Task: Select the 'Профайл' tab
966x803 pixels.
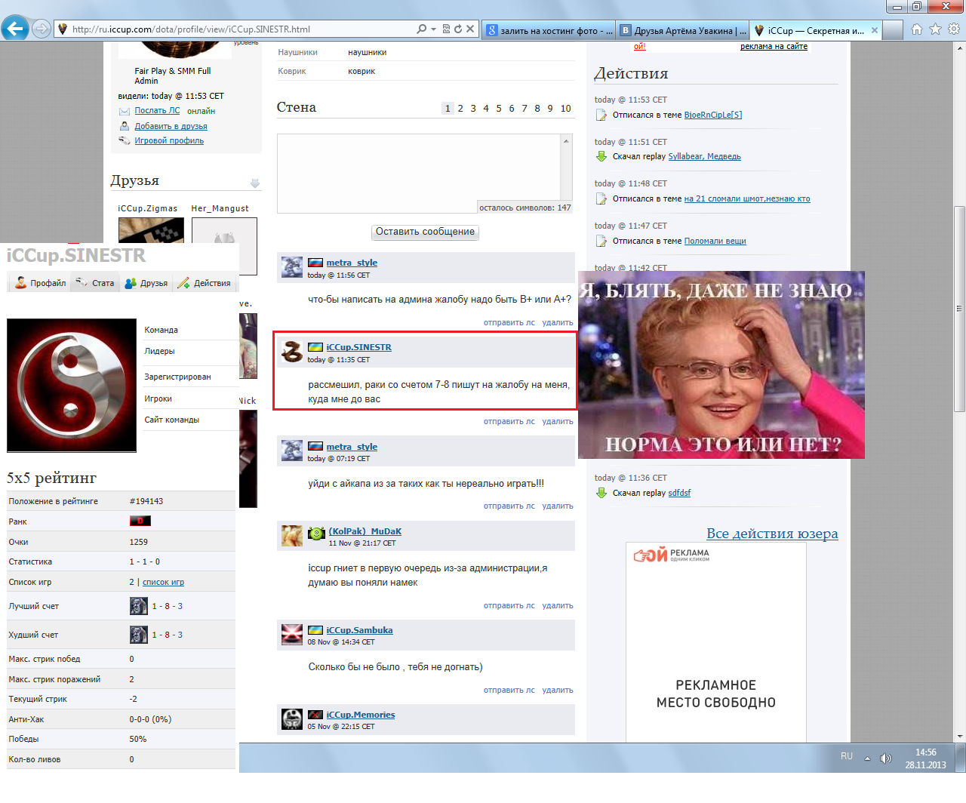Action: [x=41, y=283]
